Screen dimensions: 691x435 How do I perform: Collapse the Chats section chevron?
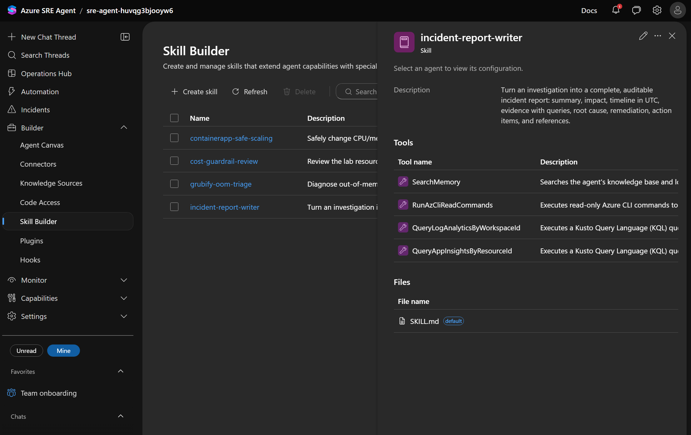(x=121, y=416)
